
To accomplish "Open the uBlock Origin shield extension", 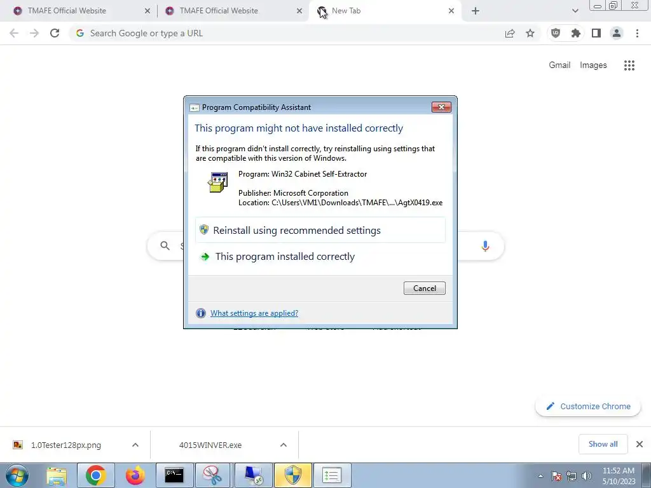I will click(x=556, y=33).
